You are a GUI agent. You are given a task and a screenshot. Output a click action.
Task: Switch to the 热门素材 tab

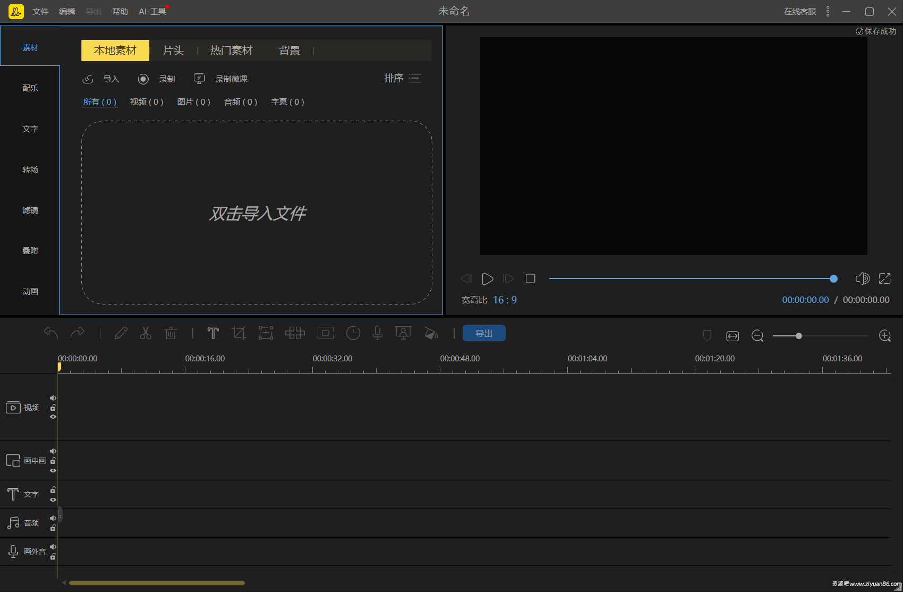[231, 50]
